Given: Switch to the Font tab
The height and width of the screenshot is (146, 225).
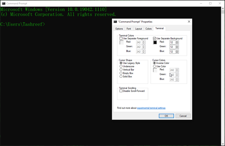Looking at the screenshot, I should (129, 29).
